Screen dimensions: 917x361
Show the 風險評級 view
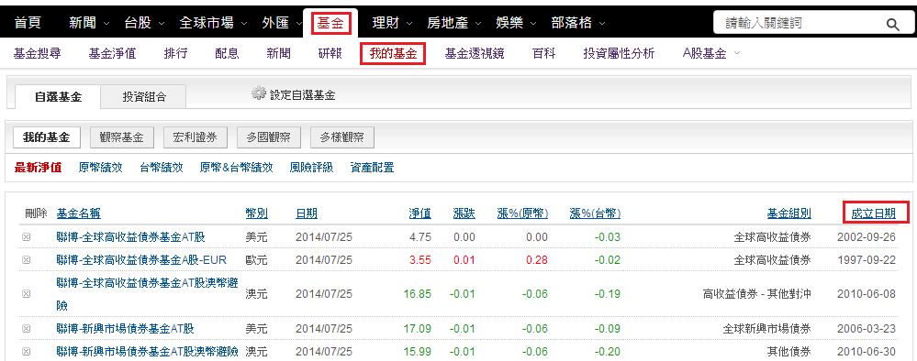[x=311, y=169]
